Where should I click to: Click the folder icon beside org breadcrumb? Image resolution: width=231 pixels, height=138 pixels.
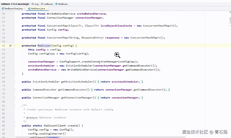coord(33,4)
